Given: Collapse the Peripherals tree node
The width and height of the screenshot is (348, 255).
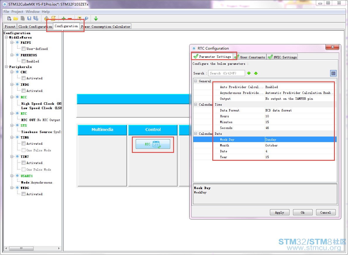Looking at the screenshot, I should [6, 67].
